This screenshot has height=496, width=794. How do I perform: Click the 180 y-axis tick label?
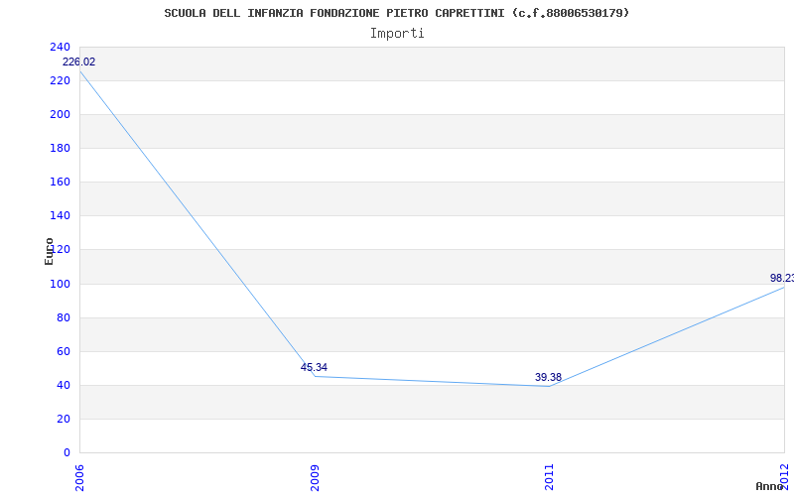(x=60, y=148)
